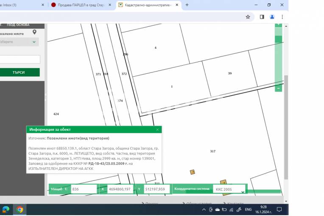The width and height of the screenshot is (324, 216).
Task: Zoom out the map with minus button
Action: (x=278, y=89)
